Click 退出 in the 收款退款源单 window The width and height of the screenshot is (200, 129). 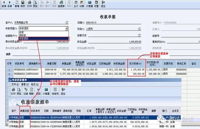(63, 91)
